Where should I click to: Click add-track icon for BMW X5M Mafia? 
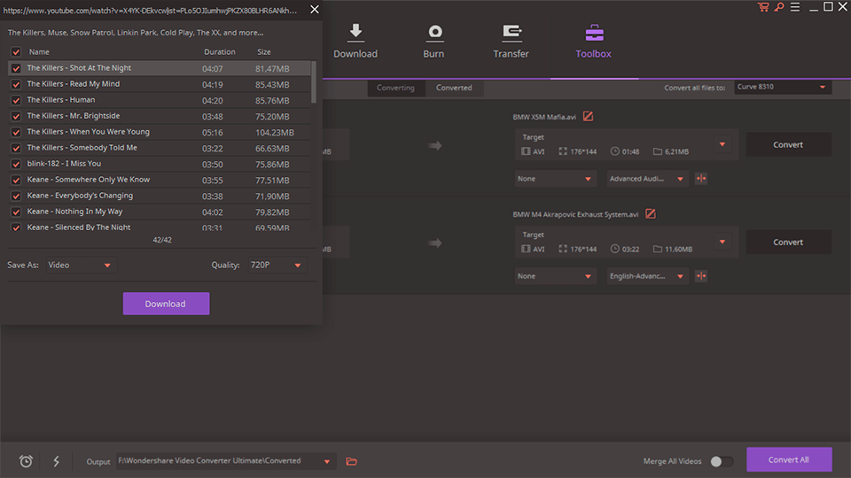(x=701, y=178)
